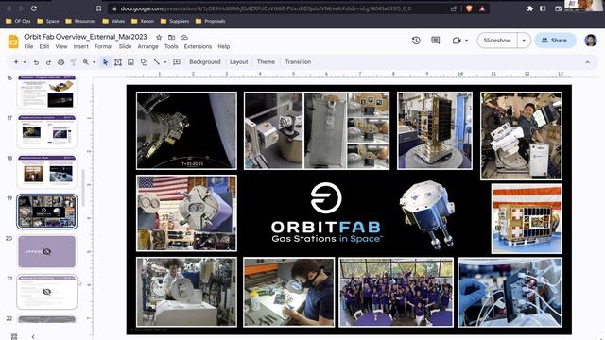Open the Arrange menu

[148, 46]
